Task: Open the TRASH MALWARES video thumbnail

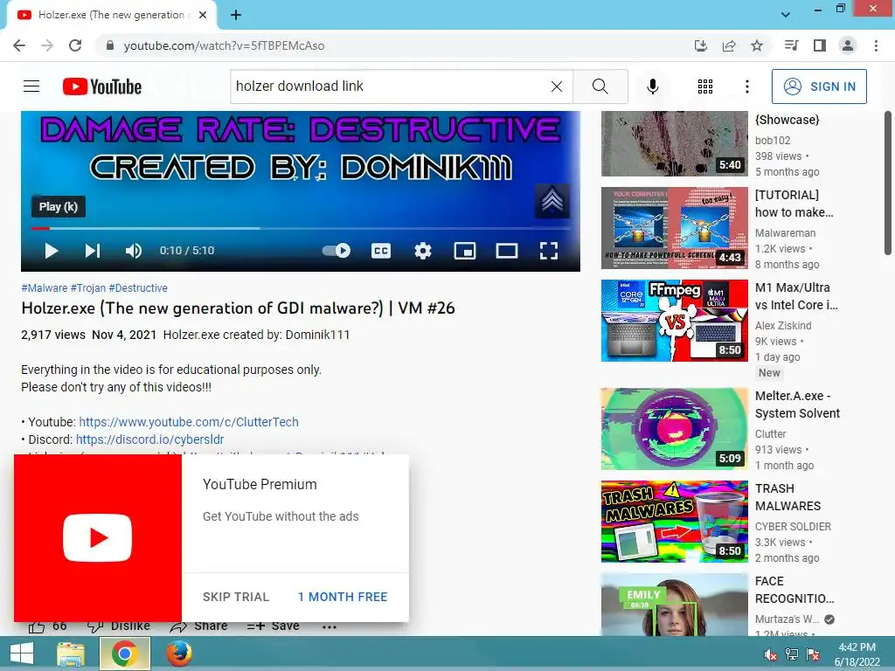Action: [x=674, y=522]
